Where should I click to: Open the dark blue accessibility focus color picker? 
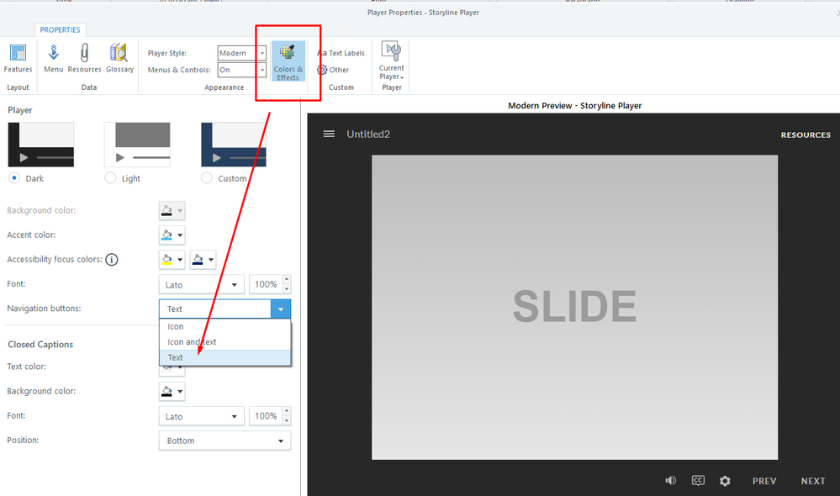(x=203, y=260)
